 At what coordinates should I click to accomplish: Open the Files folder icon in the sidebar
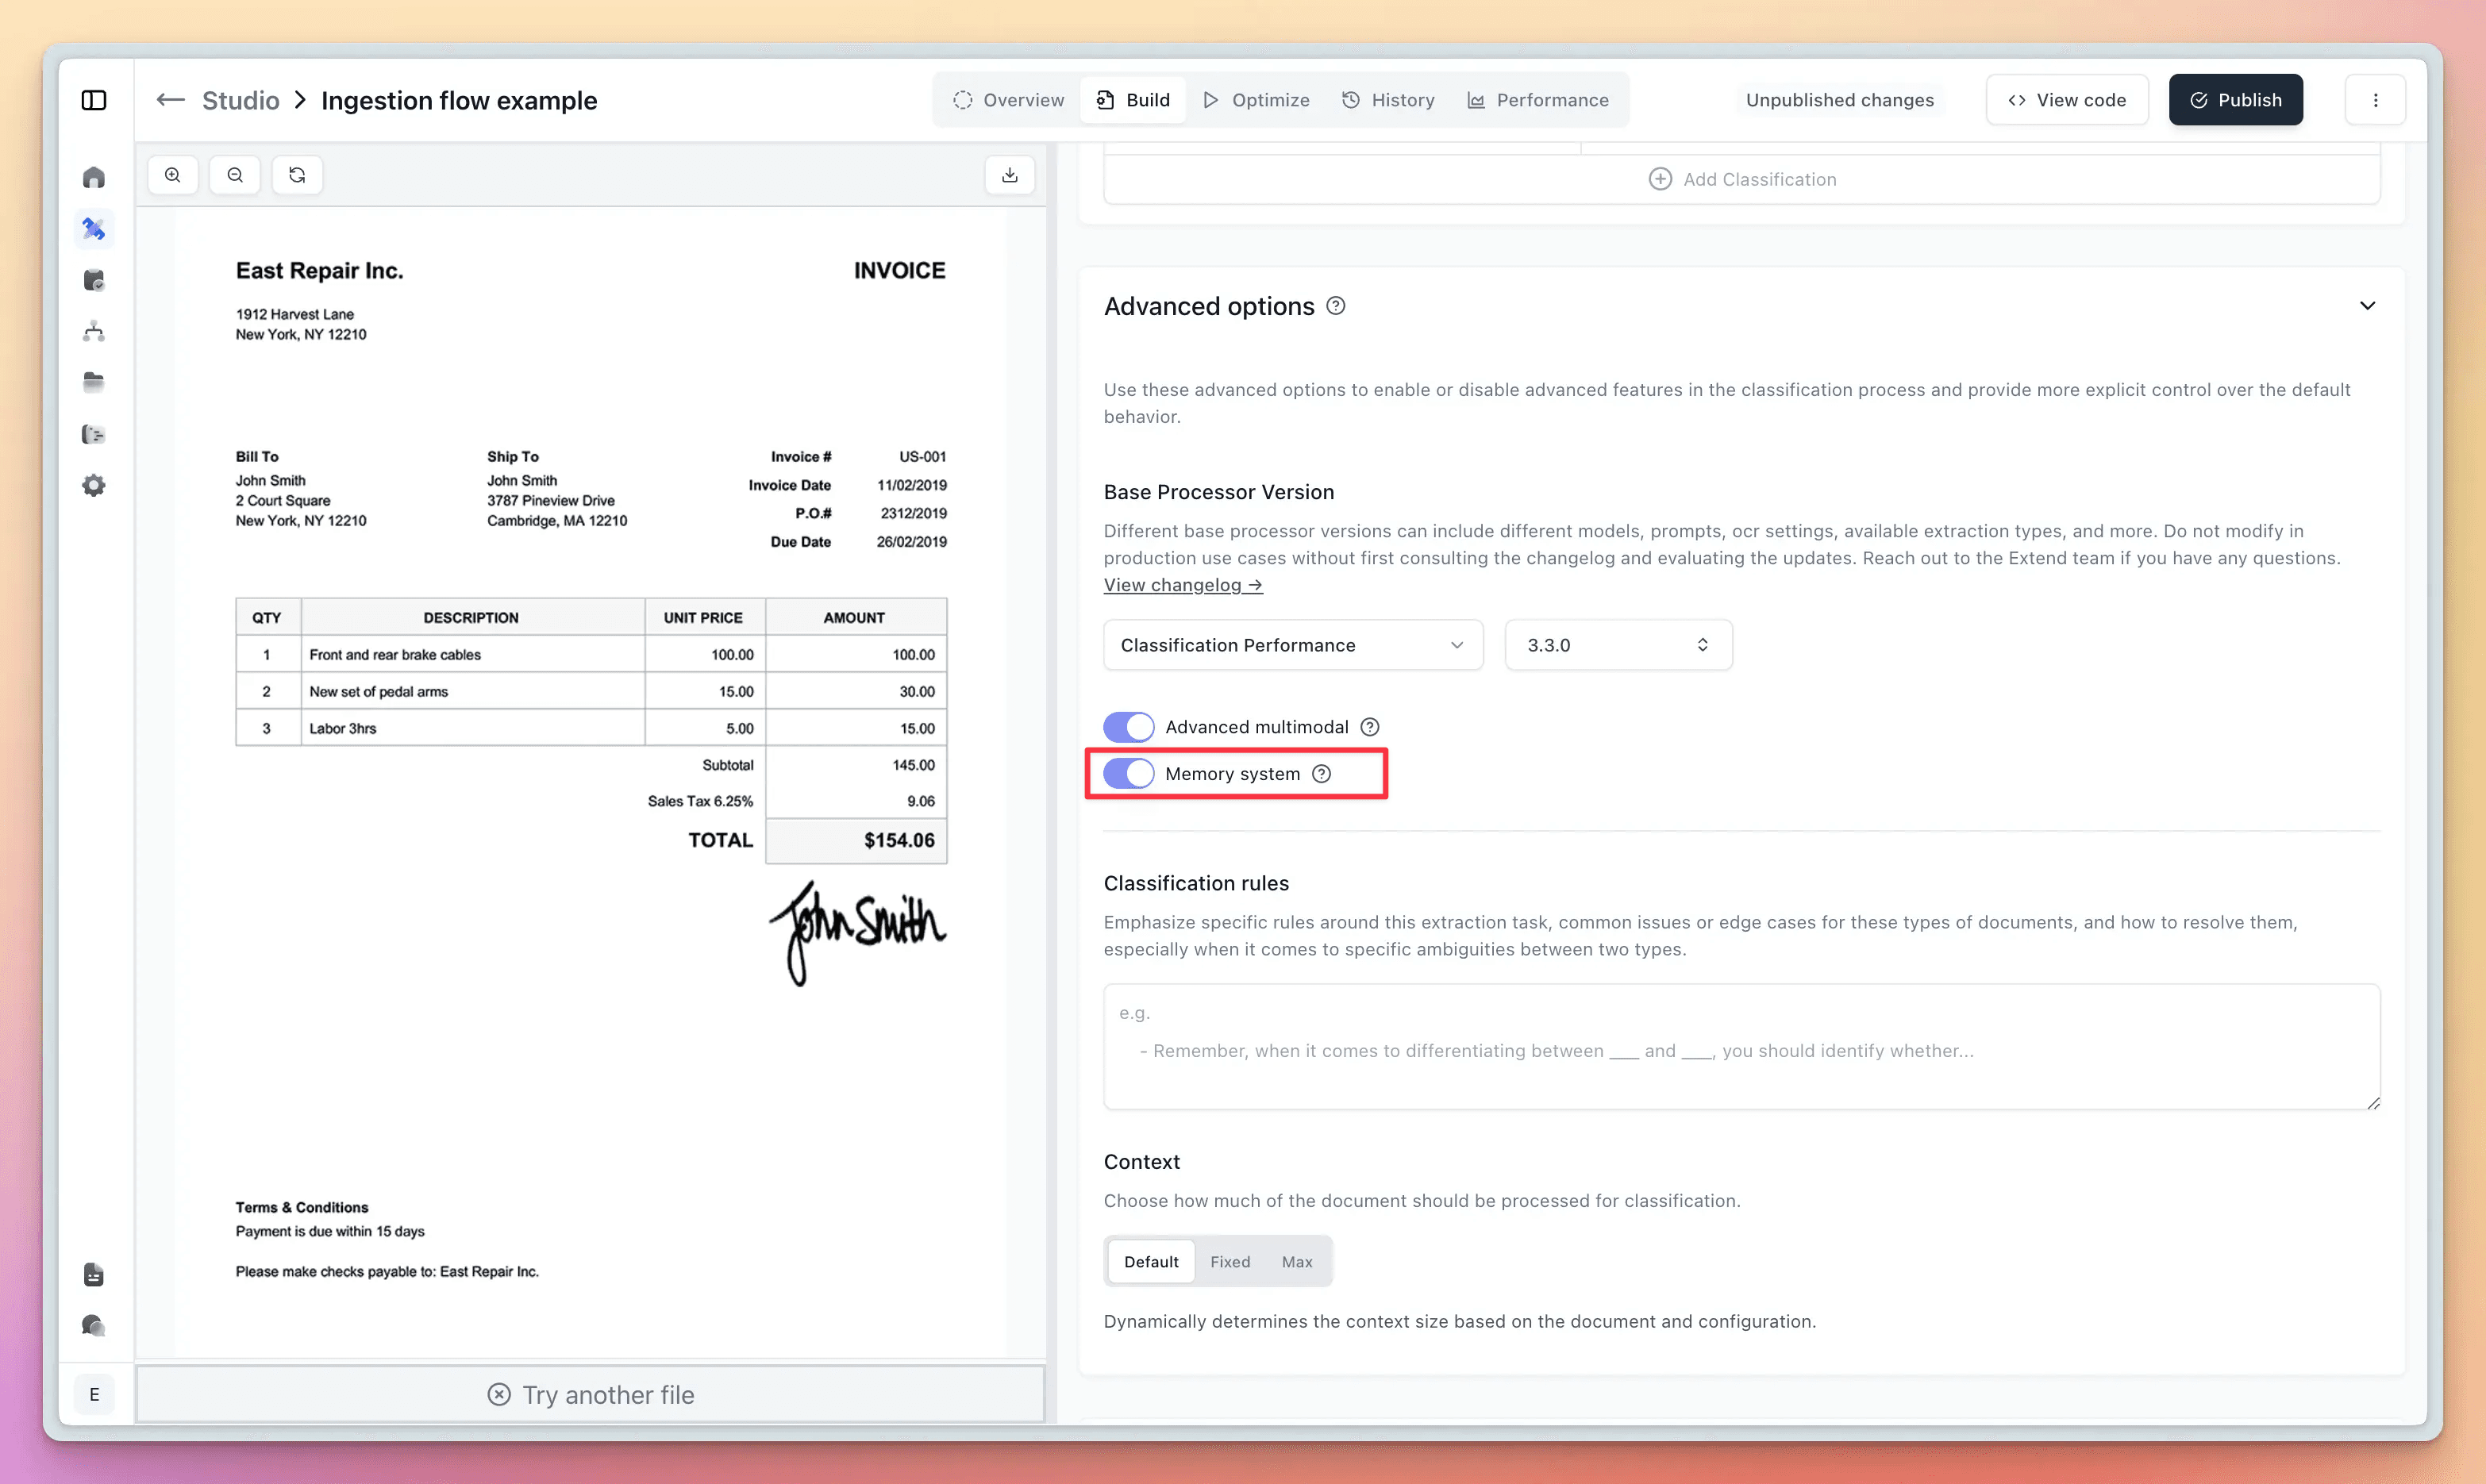point(93,382)
